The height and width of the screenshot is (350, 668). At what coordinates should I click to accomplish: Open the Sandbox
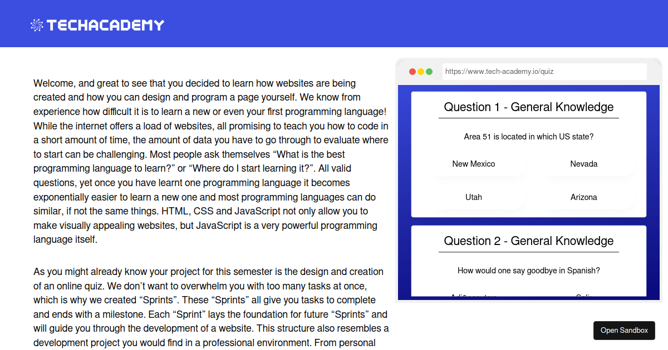point(624,330)
